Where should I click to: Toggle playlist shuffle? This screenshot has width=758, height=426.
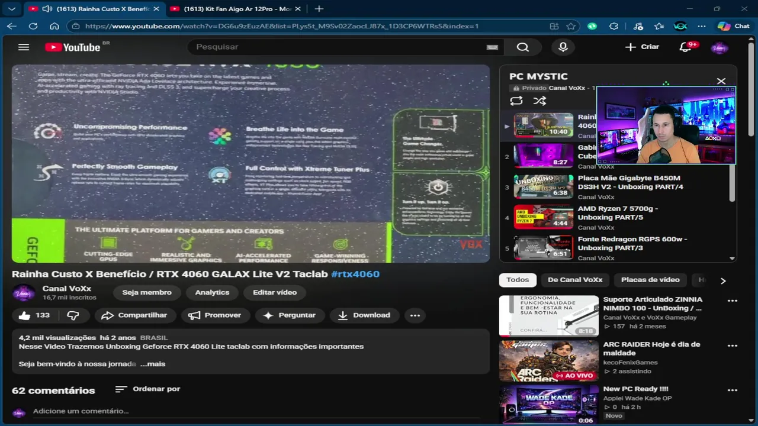[539, 101]
